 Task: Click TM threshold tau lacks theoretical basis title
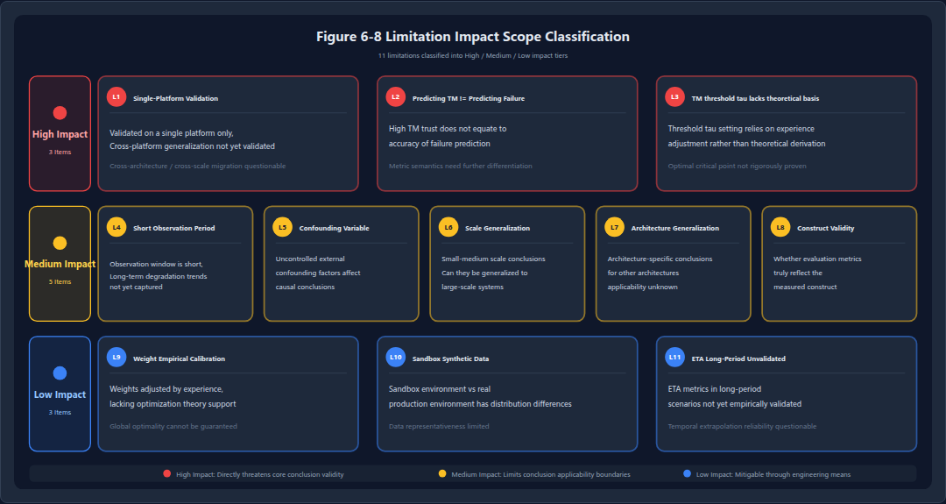[x=755, y=98]
